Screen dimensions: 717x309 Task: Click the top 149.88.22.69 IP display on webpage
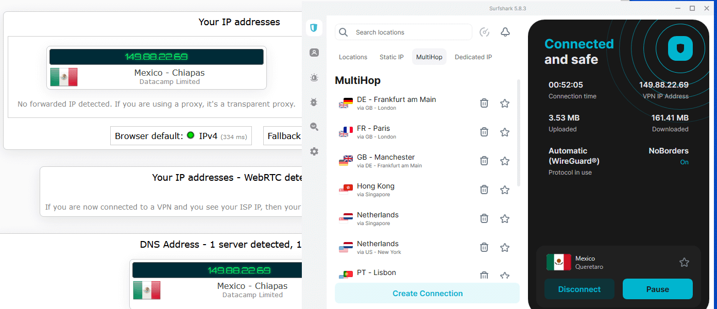(x=157, y=57)
